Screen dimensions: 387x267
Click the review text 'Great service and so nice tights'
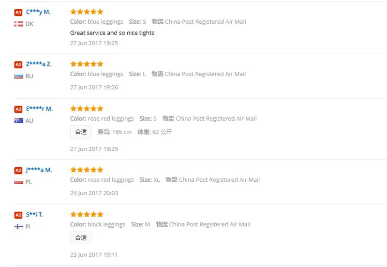(112, 33)
